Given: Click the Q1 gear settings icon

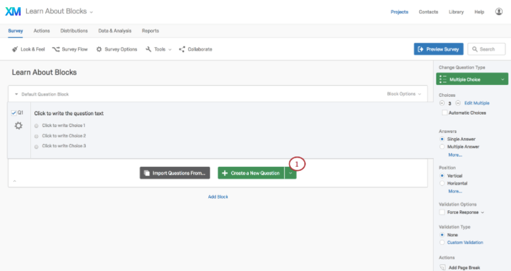Looking at the screenshot, I should pos(18,126).
